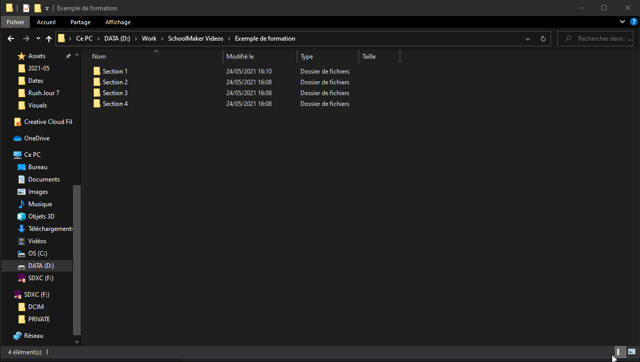Click Ce PC in the address bar
The height and width of the screenshot is (362, 640).
[84, 39]
